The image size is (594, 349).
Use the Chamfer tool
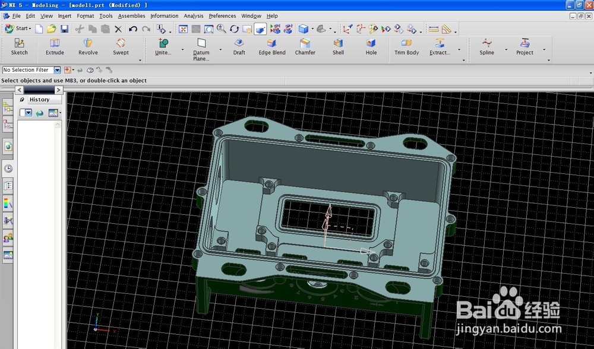coord(305,47)
